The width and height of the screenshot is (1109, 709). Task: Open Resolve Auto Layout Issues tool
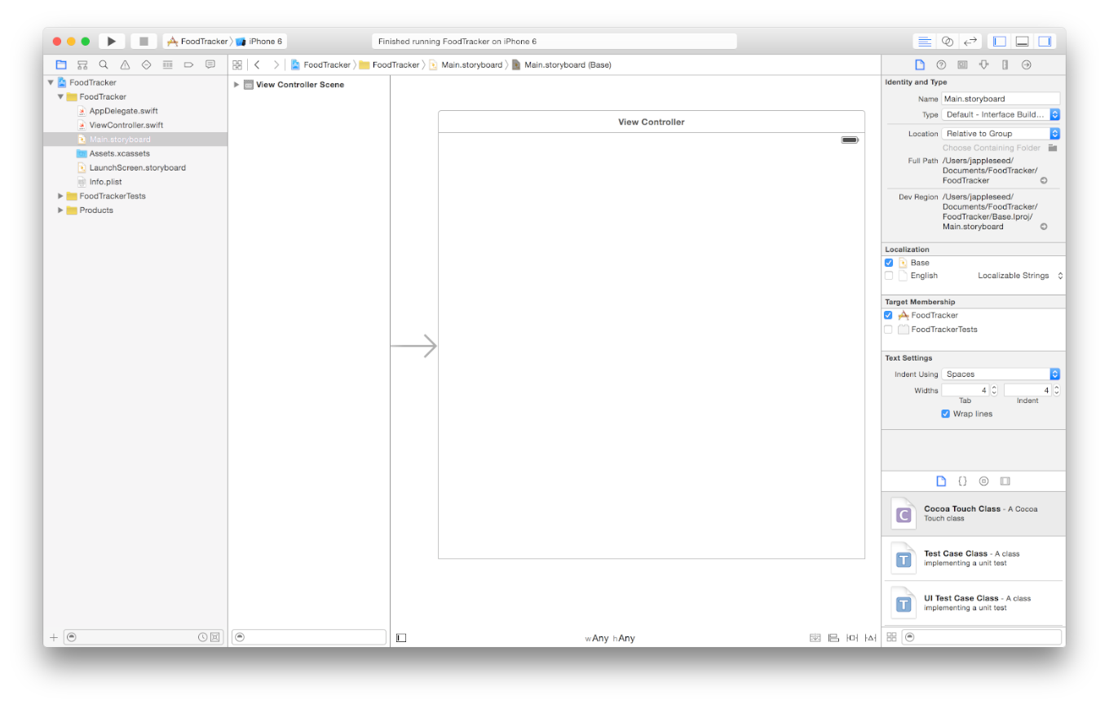pyautogui.click(x=871, y=638)
